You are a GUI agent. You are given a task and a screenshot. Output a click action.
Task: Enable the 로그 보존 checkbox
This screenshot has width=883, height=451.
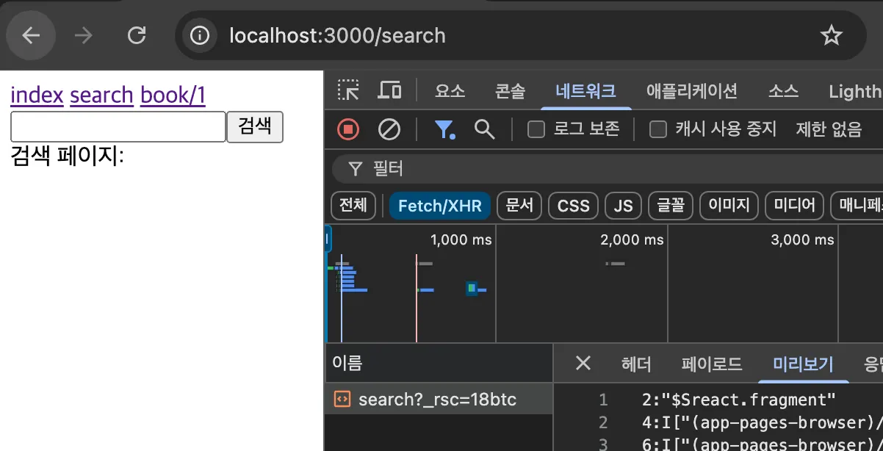coord(536,129)
